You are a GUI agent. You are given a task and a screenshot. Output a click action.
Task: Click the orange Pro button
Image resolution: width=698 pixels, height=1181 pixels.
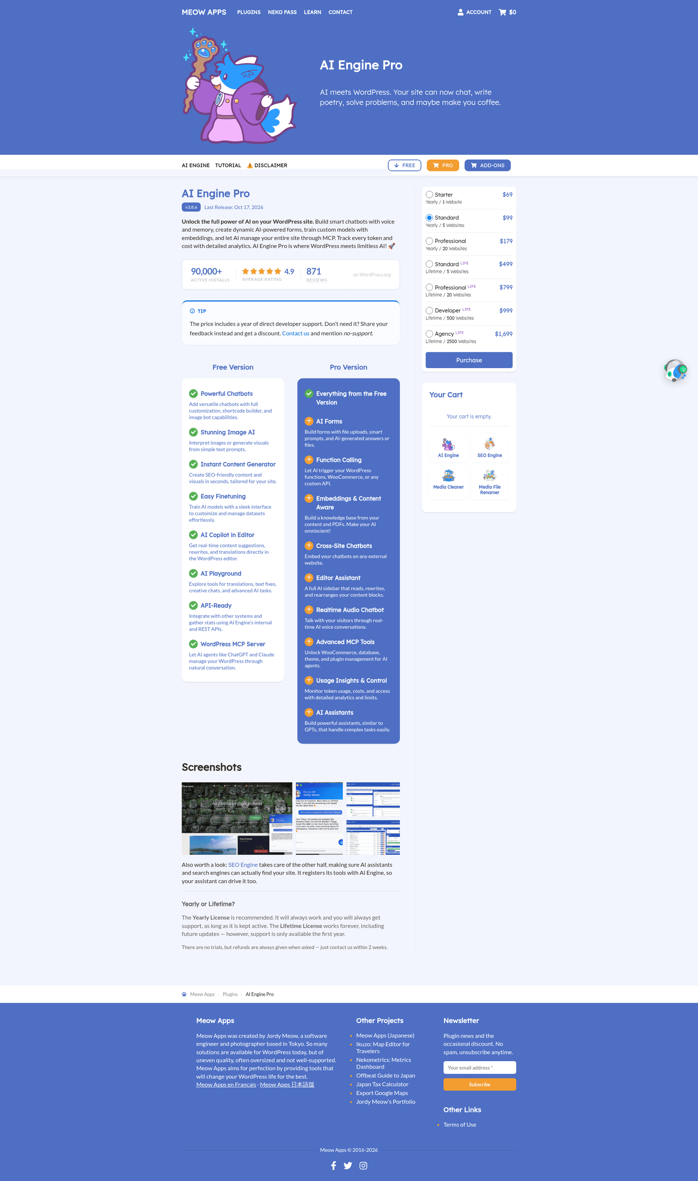click(x=442, y=165)
